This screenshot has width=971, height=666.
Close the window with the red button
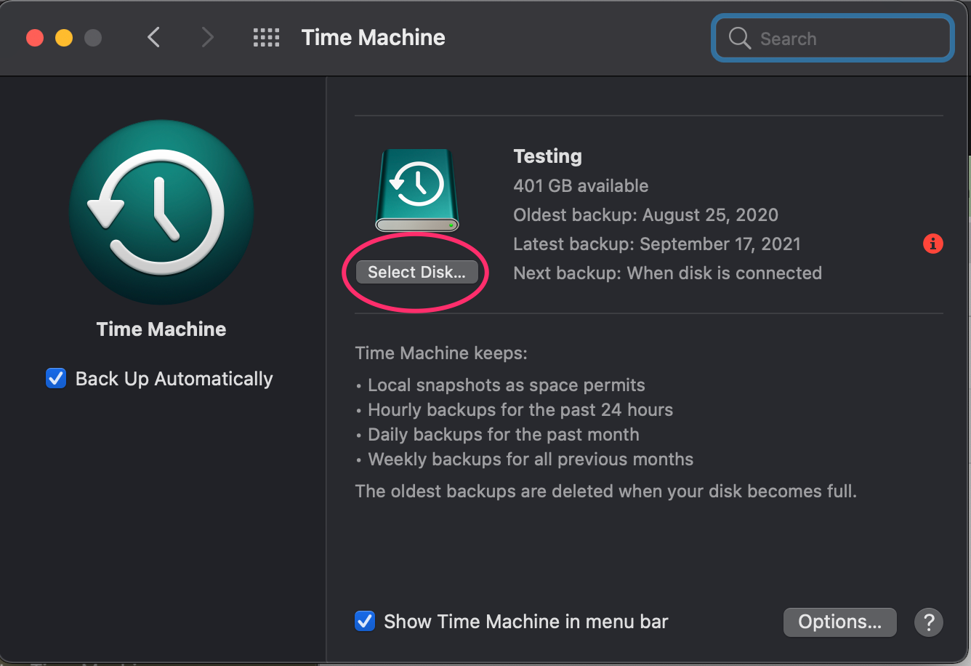point(35,38)
